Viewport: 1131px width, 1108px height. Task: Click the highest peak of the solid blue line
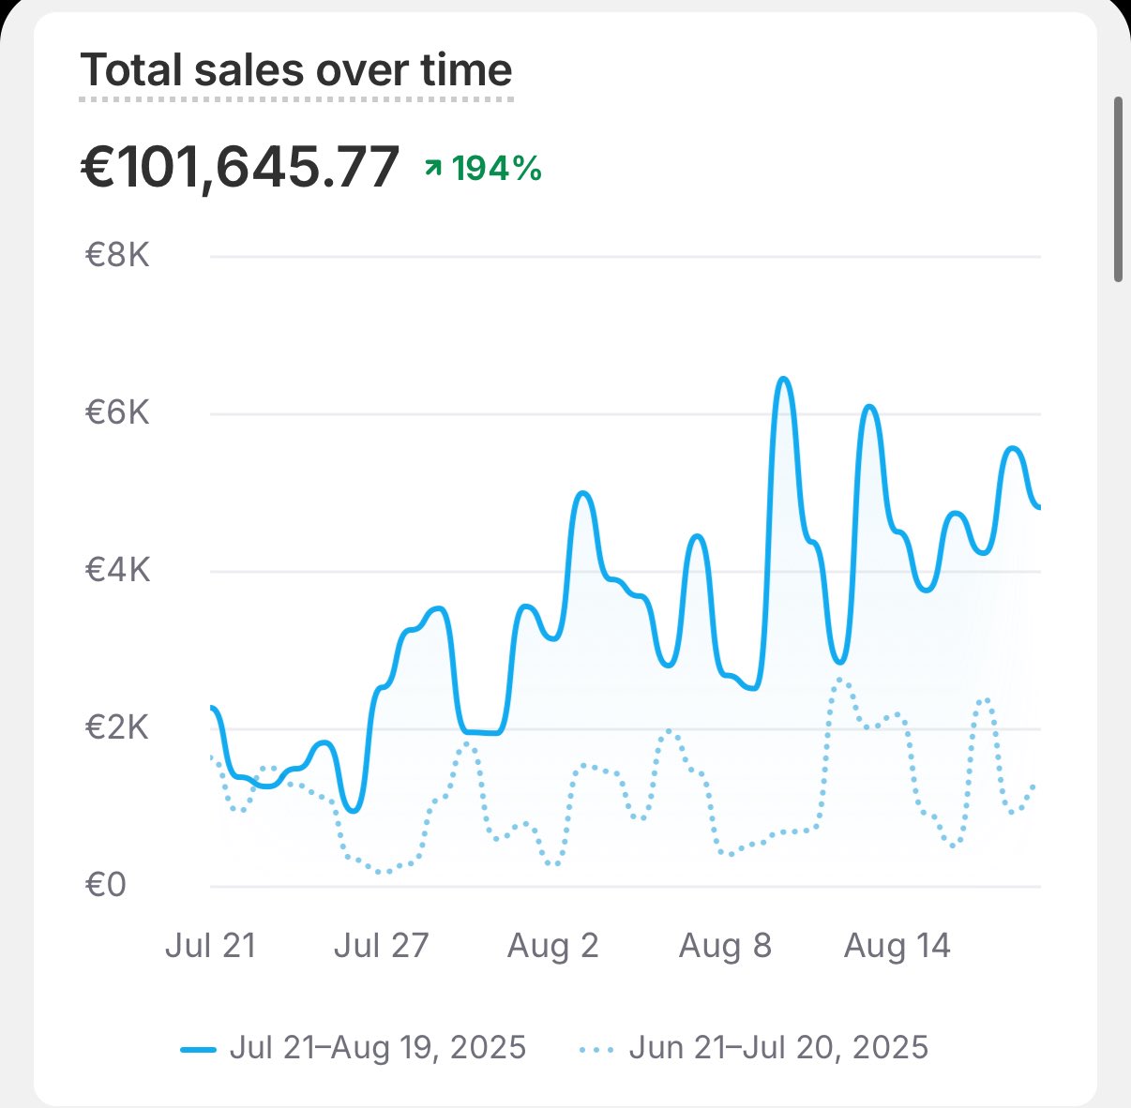(x=784, y=379)
